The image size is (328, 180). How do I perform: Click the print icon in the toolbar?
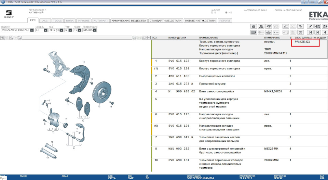point(254,26)
